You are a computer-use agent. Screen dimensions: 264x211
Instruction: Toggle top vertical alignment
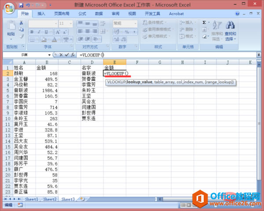81,23
